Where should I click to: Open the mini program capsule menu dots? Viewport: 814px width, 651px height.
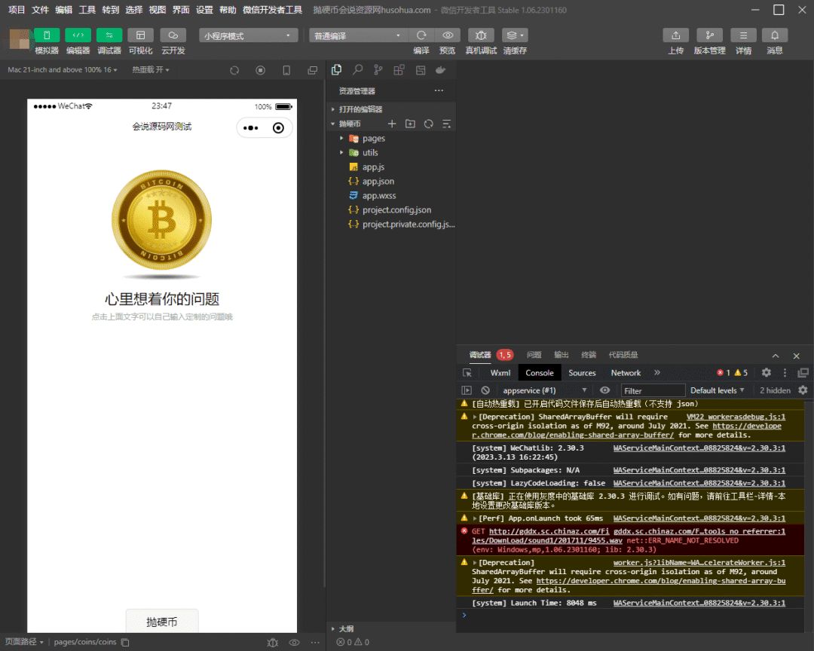pyautogui.click(x=251, y=128)
